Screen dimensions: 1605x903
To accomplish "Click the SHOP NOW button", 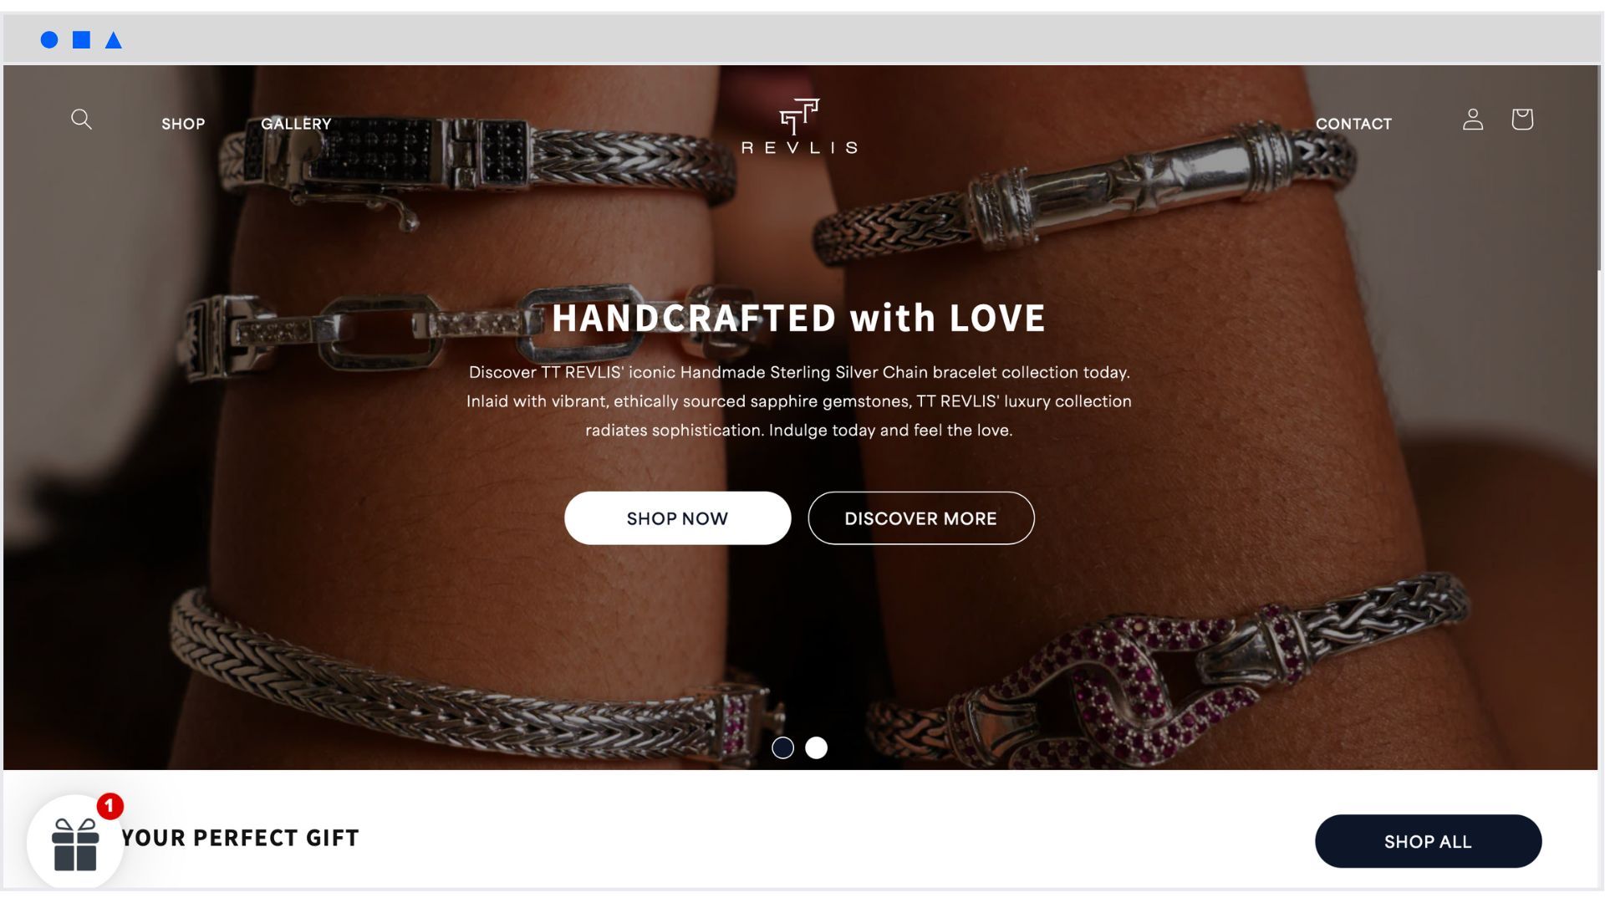I will tap(677, 518).
